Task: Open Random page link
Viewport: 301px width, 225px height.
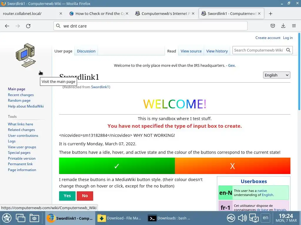Action: click(x=19, y=100)
